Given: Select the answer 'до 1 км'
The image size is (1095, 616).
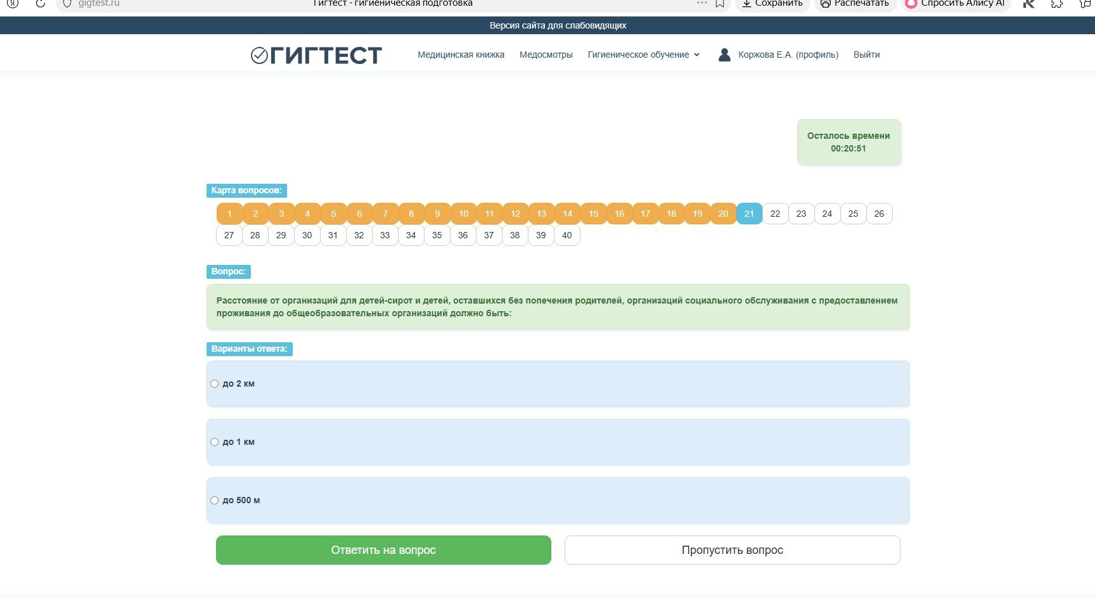Looking at the screenshot, I should click(214, 442).
